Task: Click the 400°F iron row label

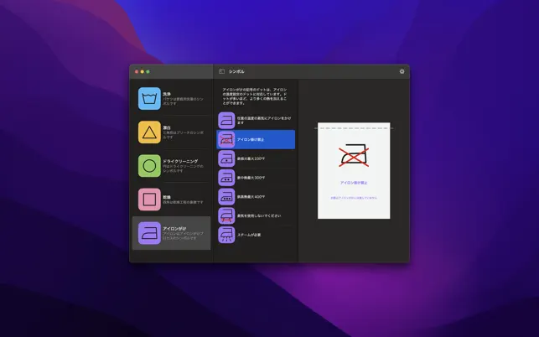Action: pyautogui.click(x=251, y=197)
